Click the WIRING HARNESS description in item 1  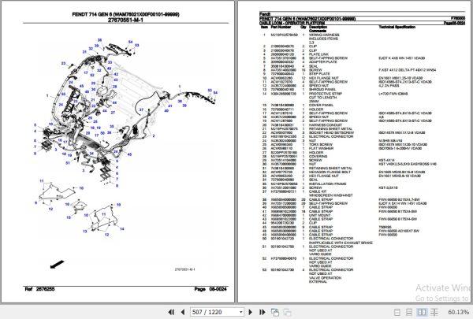click(x=324, y=35)
